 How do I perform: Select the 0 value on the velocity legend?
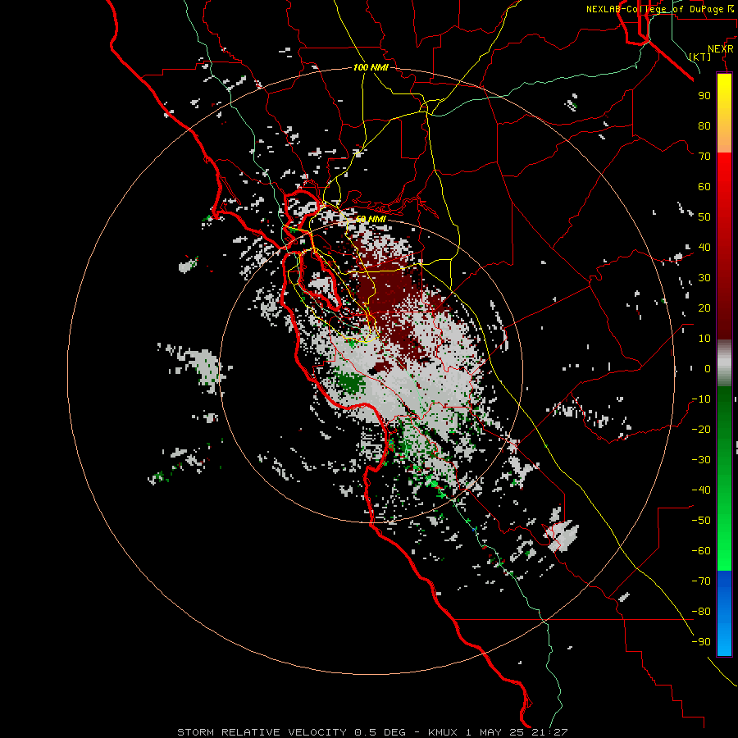[708, 368]
